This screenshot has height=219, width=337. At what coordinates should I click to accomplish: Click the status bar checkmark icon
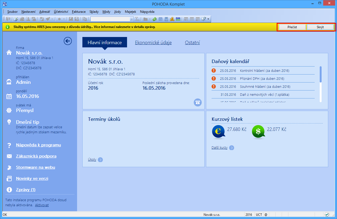(327, 214)
